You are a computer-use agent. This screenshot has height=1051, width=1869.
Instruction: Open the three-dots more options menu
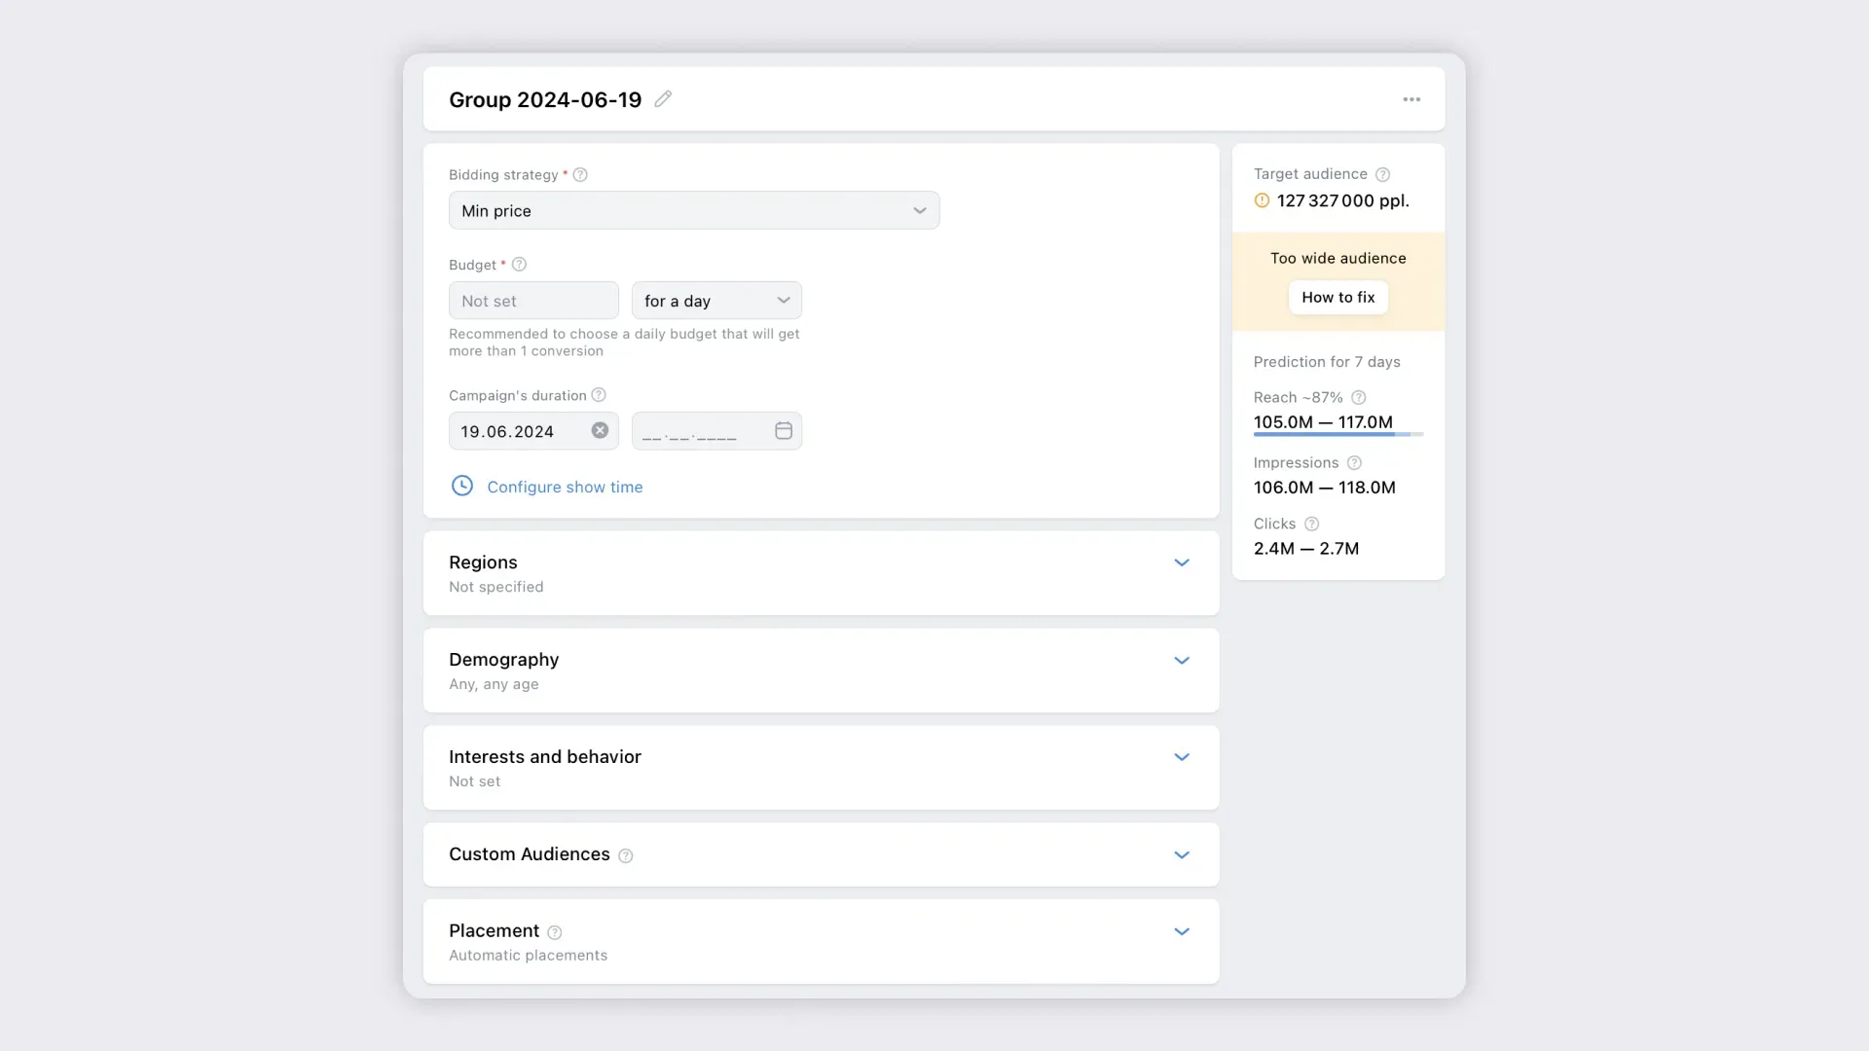tap(1411, 99)
